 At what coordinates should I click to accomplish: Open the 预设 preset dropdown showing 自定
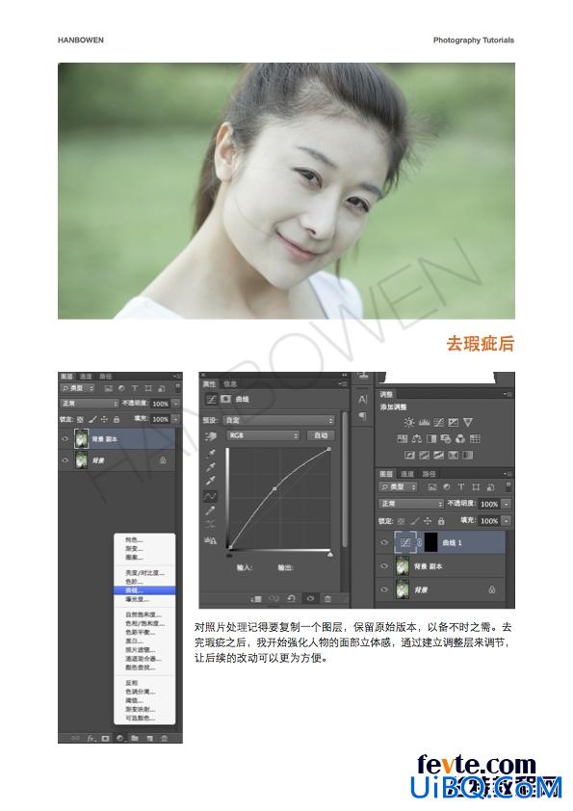(x=279, y=420)
